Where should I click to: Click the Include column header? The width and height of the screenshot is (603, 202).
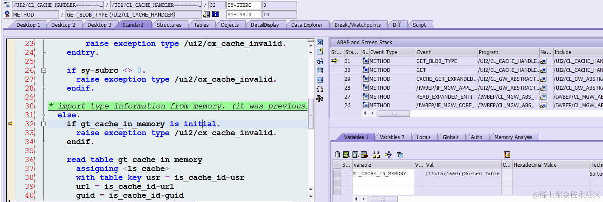(577, 52)
